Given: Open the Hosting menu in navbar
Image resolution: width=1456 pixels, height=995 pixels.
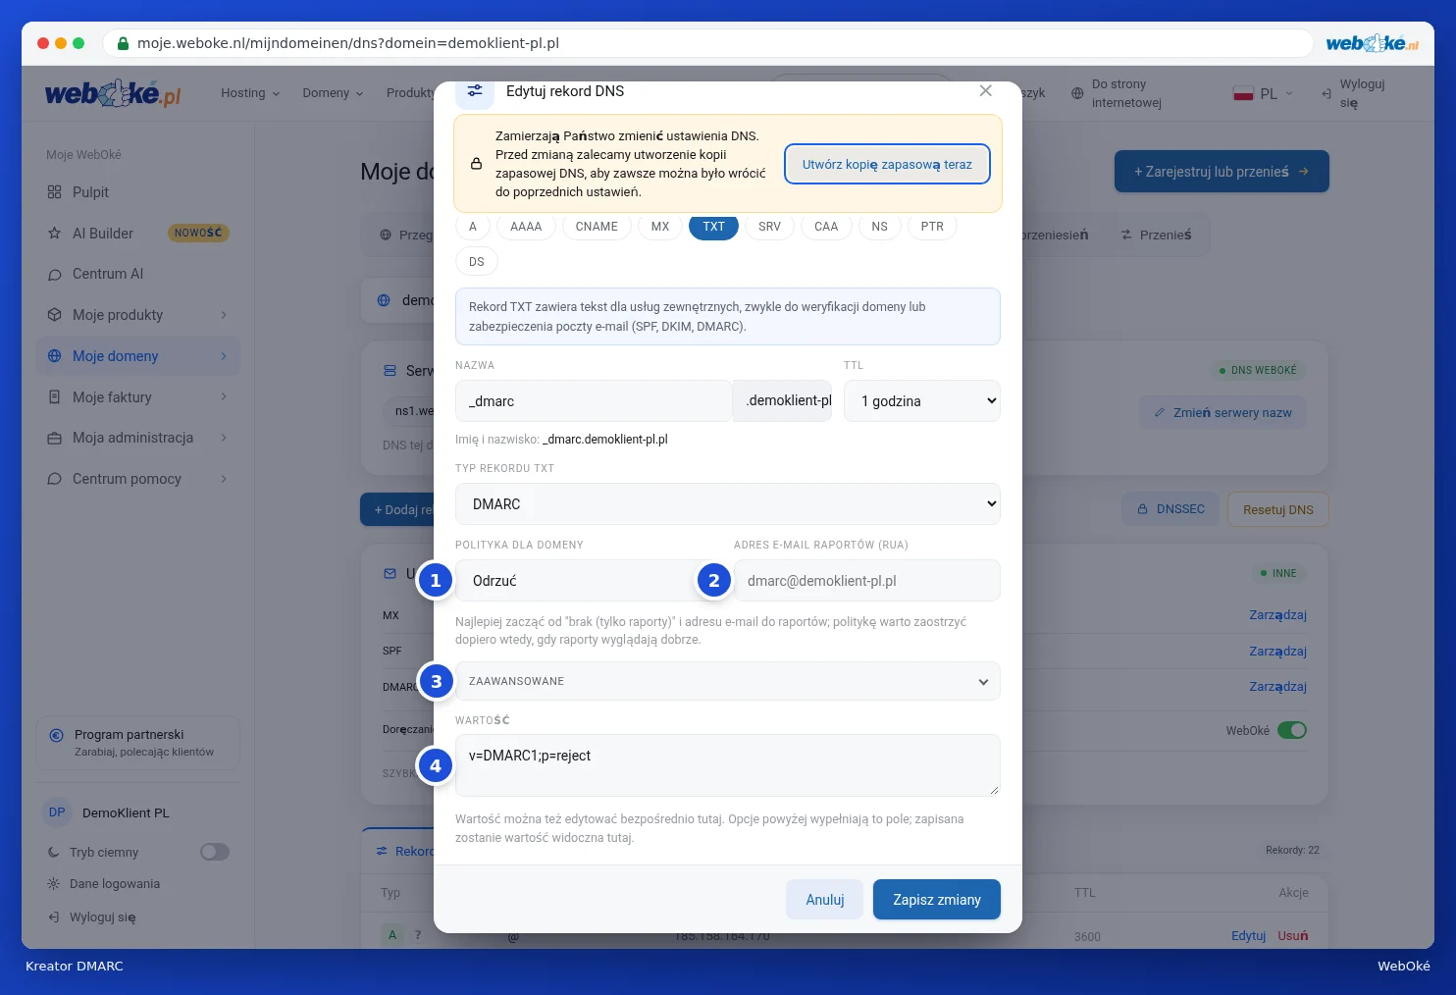Looking at the screenshot, I should click(x=250, y=93).
